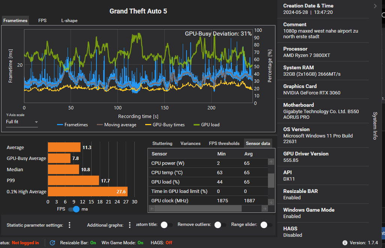
Task: Enable the custom title toggle
Action: (167, 225)
